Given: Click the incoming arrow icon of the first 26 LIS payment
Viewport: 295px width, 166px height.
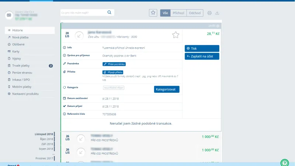Looking at the screenshot, I should tap(81, 139).
